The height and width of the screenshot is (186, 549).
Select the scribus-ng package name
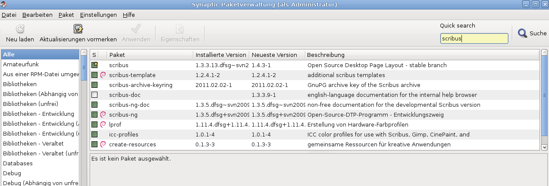(x=123, y=115)
